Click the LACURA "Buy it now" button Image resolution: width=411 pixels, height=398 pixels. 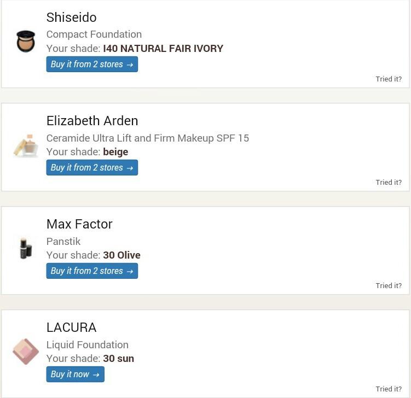[x=75, y=374]
